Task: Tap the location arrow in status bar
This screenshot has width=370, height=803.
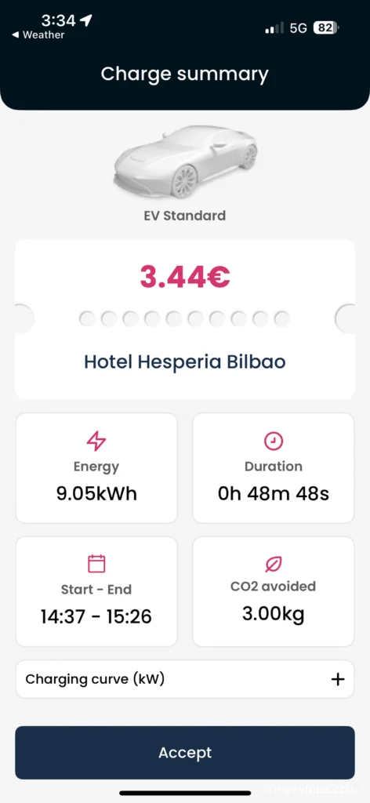Action: pyautogui.click(x=86, y=20)
